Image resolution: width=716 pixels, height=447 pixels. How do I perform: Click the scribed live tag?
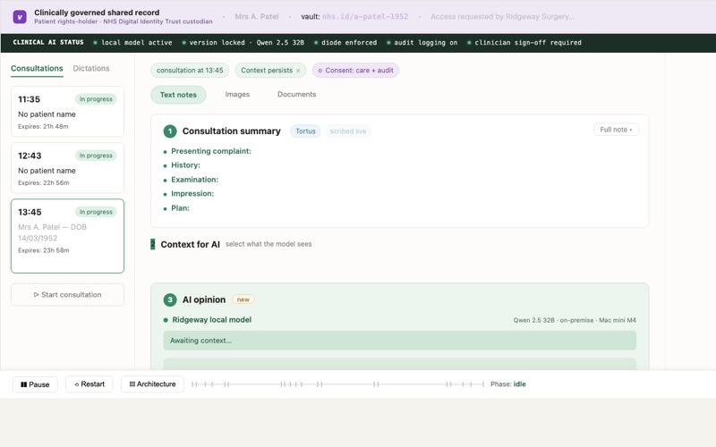[x=348, y=131]
